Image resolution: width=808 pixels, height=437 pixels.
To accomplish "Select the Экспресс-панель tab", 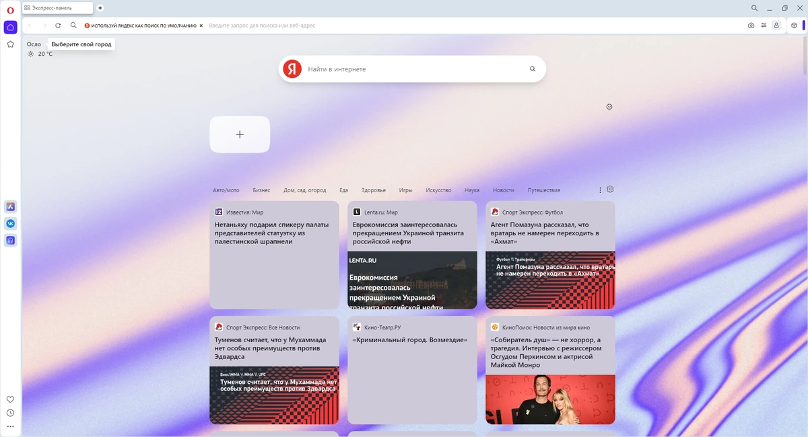I will [x=58, y=8].
